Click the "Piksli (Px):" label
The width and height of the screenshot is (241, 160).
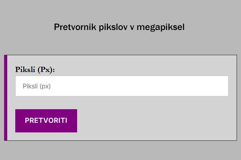click(35, 69)
